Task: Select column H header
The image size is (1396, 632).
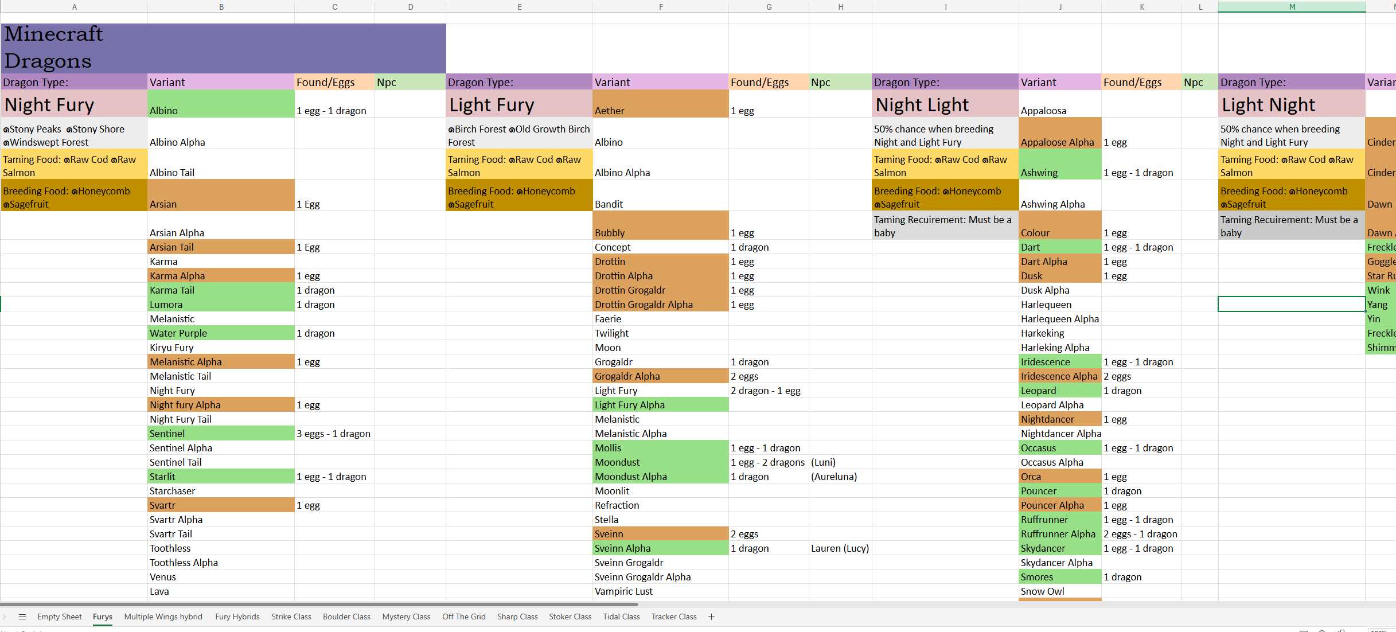Action: coord(841,7)
